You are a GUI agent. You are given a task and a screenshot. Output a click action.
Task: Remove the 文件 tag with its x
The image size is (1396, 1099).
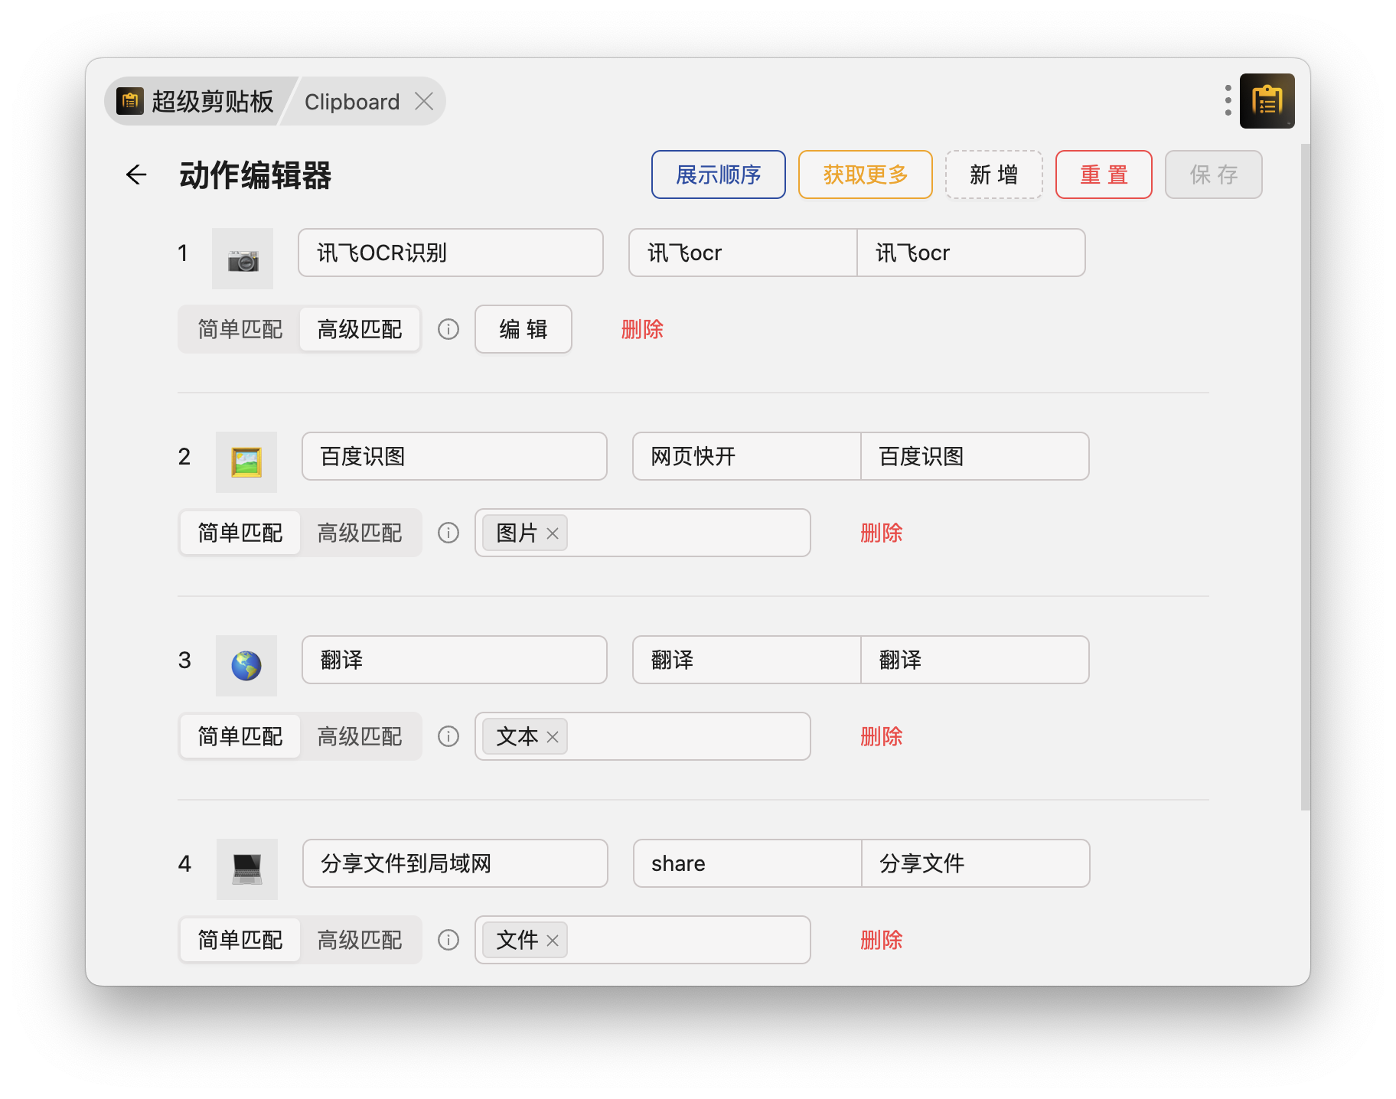coord(553,941)
